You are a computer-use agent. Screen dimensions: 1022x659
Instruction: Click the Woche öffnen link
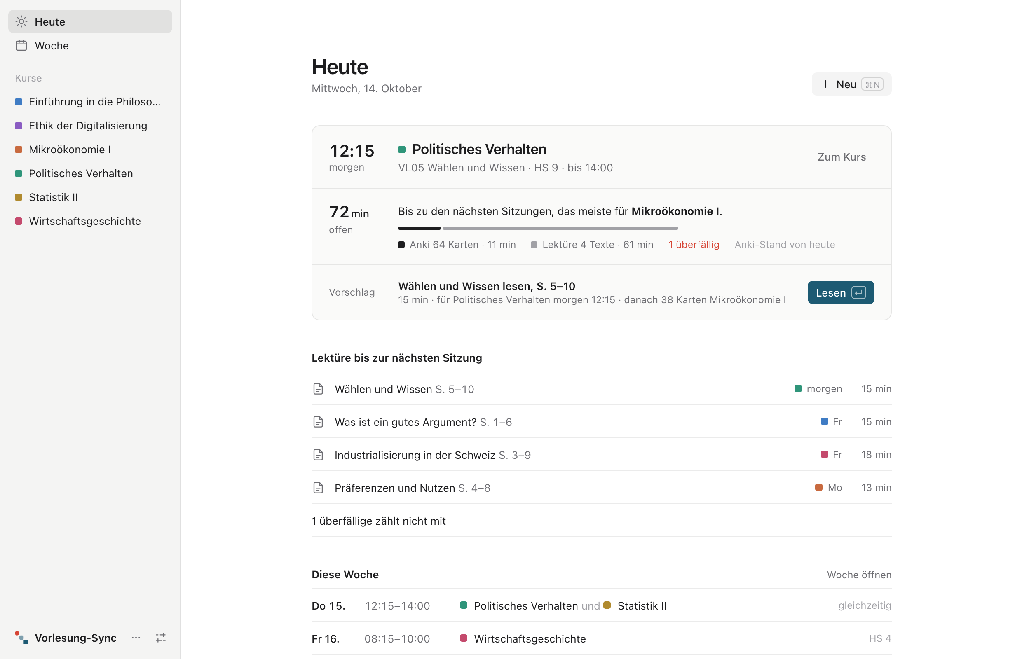(859, 575)
